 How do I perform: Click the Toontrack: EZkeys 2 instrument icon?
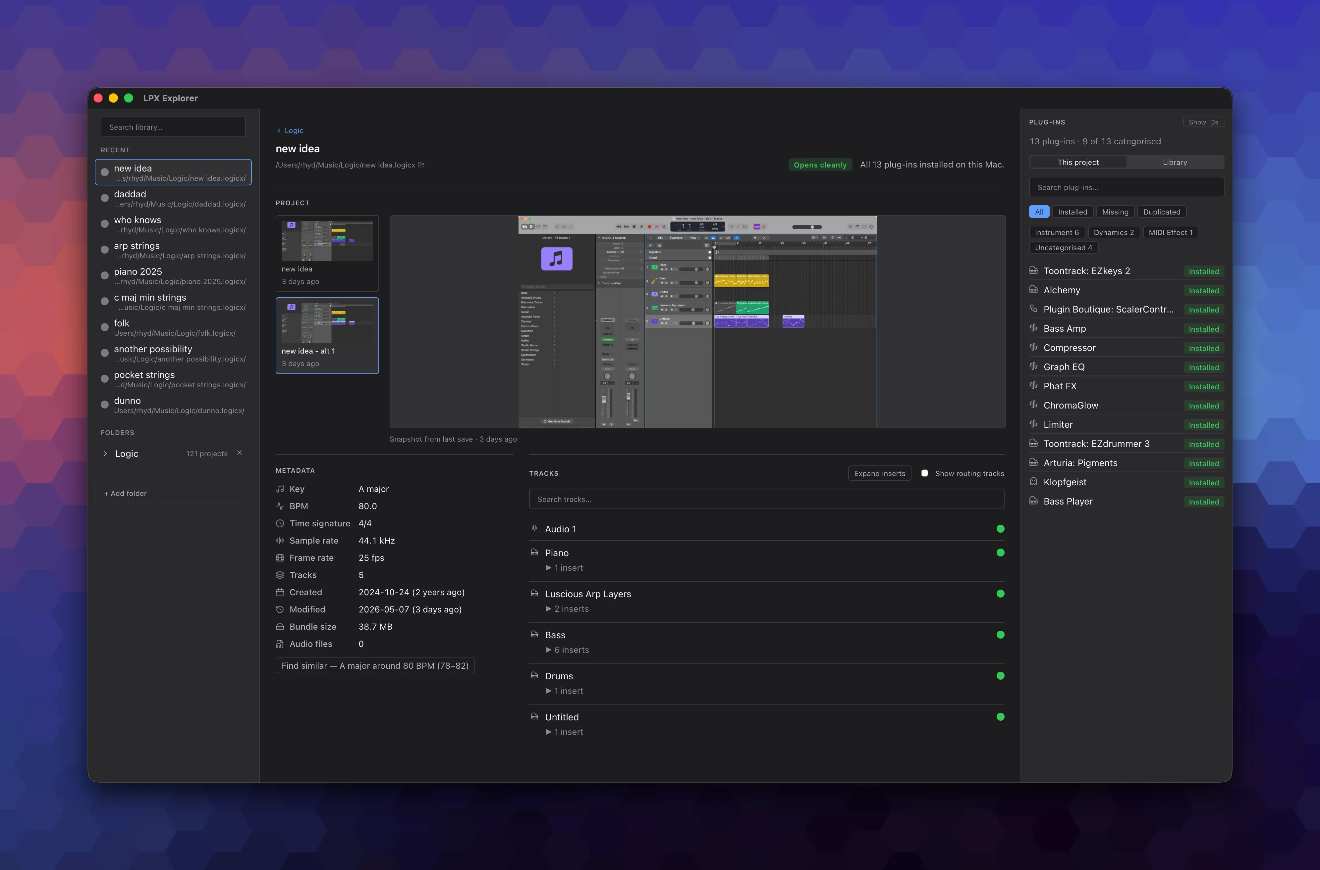pyautogui.click(x=1033, y=271)
